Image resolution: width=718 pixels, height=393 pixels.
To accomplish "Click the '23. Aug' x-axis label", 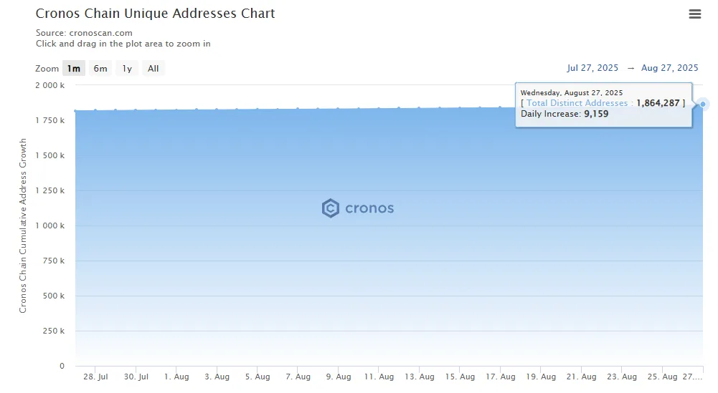I will pos(622,377).
